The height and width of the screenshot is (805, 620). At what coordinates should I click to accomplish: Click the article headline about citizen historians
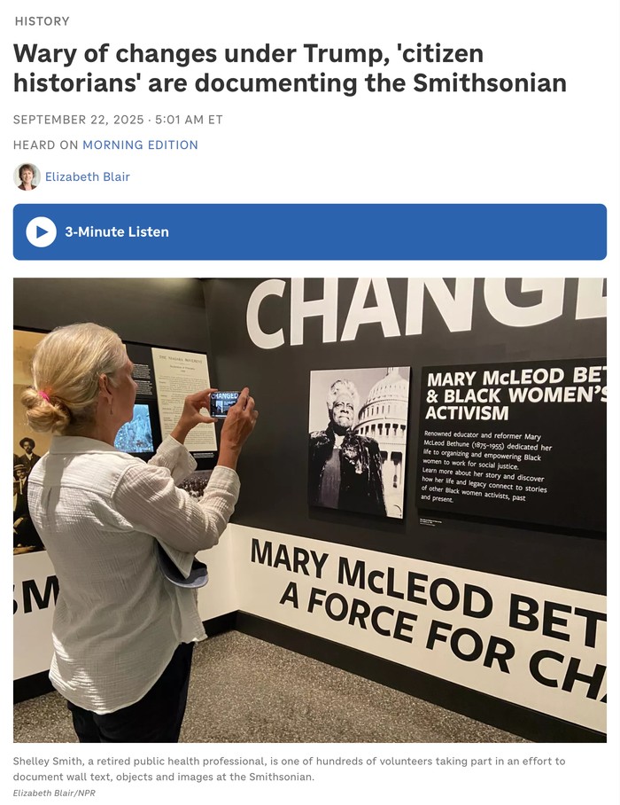(290, 68)
